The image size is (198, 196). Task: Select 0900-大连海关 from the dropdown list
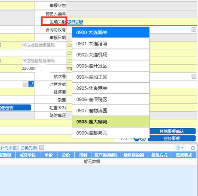[x=111, y=32]
